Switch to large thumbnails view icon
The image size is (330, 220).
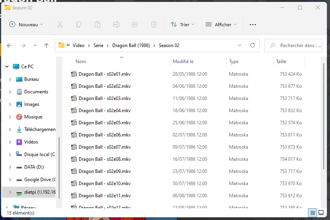321,213
